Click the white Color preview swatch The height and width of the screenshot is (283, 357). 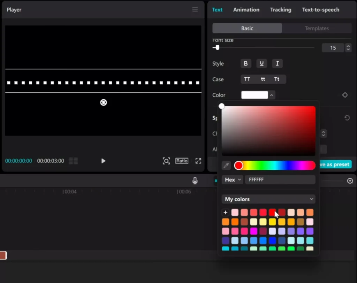pos(255,95)
